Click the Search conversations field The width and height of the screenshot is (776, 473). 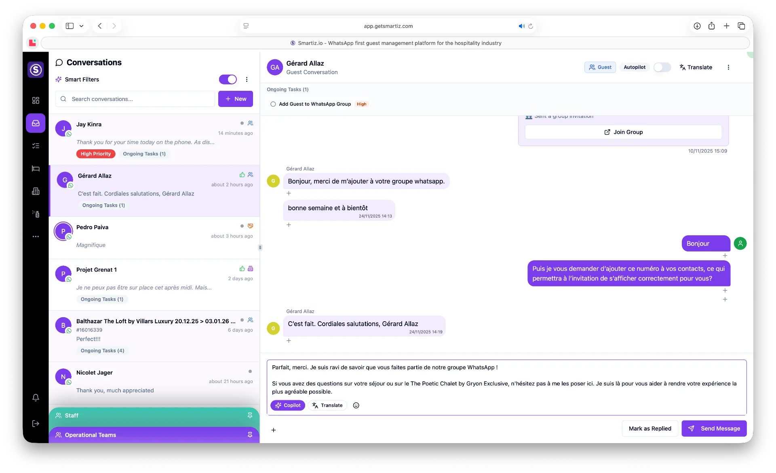point(135,99)
